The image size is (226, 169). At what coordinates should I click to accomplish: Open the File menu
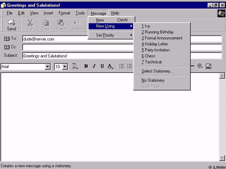tap(10, 13)
